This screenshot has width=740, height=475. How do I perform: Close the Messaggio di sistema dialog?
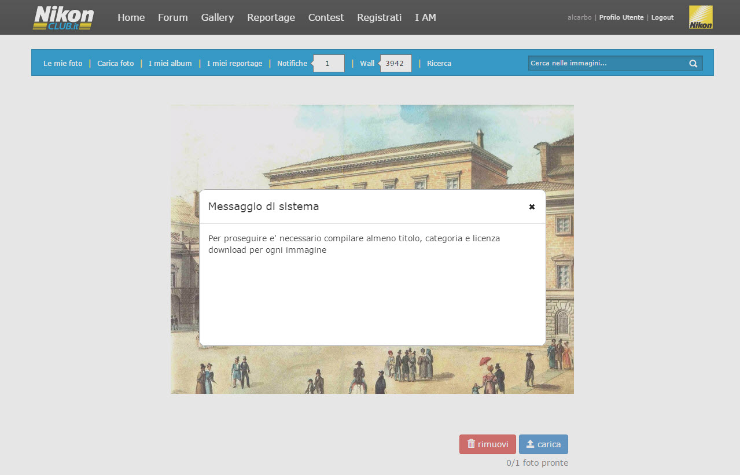tap(532, 207)
